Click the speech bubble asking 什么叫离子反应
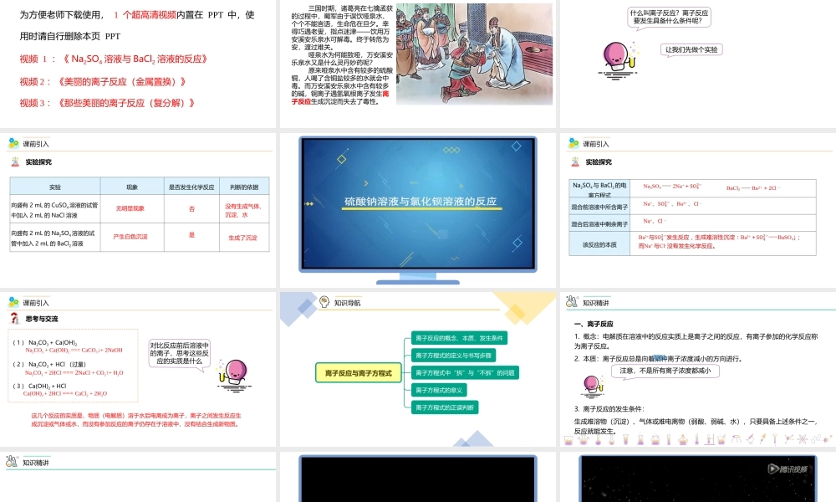The width and height of the screenshot is (836, 502). (x=669, y=17)
